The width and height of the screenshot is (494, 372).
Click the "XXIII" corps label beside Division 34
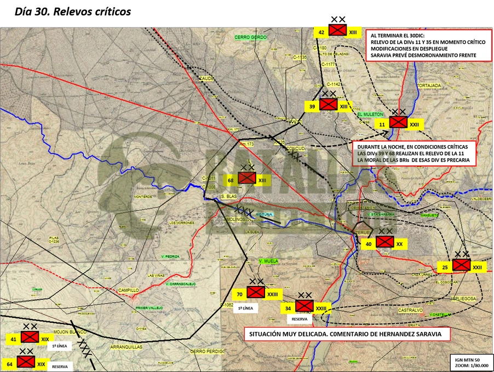coord(321,308)
